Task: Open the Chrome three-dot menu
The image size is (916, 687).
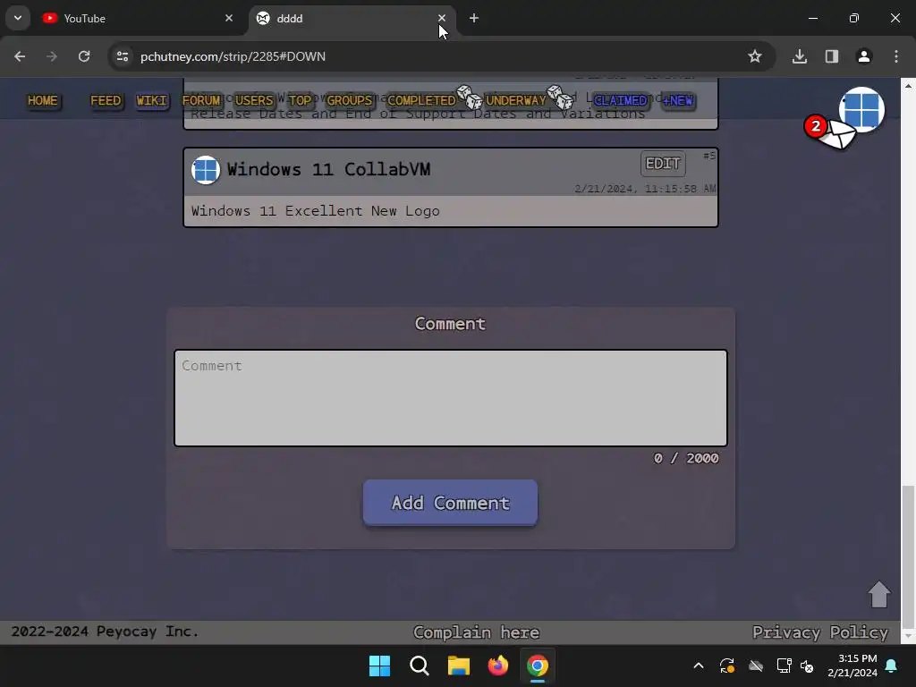Action: pyautogui.click(x=896, y=56)
